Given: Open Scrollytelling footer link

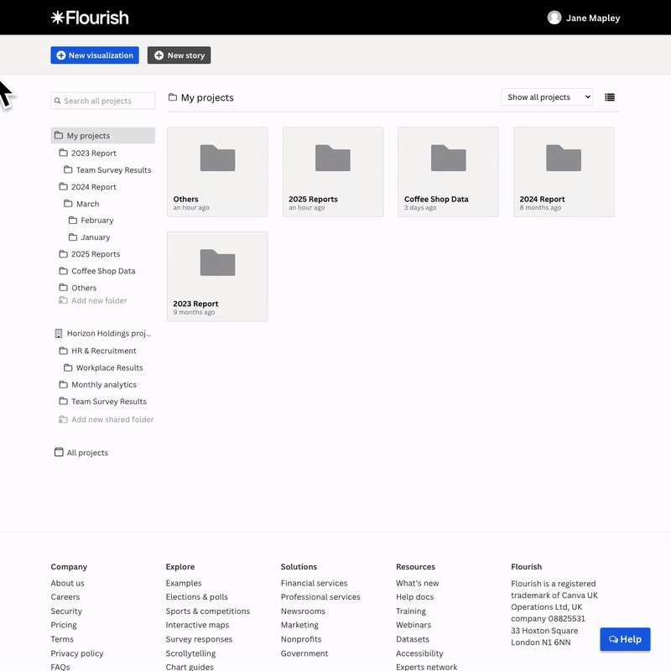Looking at the screenshot, I should 190,653.
